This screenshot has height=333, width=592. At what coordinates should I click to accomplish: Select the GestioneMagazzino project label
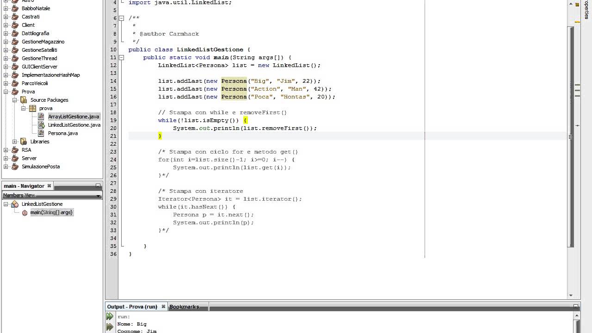43,42
